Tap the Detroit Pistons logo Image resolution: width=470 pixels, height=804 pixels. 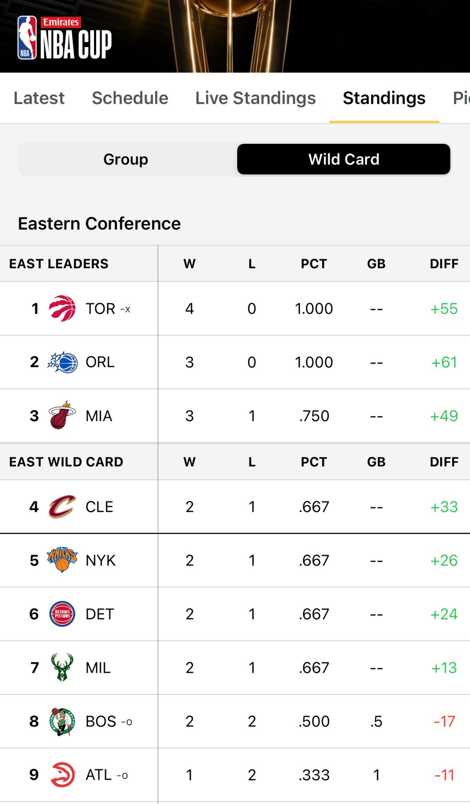pos(62,614)
